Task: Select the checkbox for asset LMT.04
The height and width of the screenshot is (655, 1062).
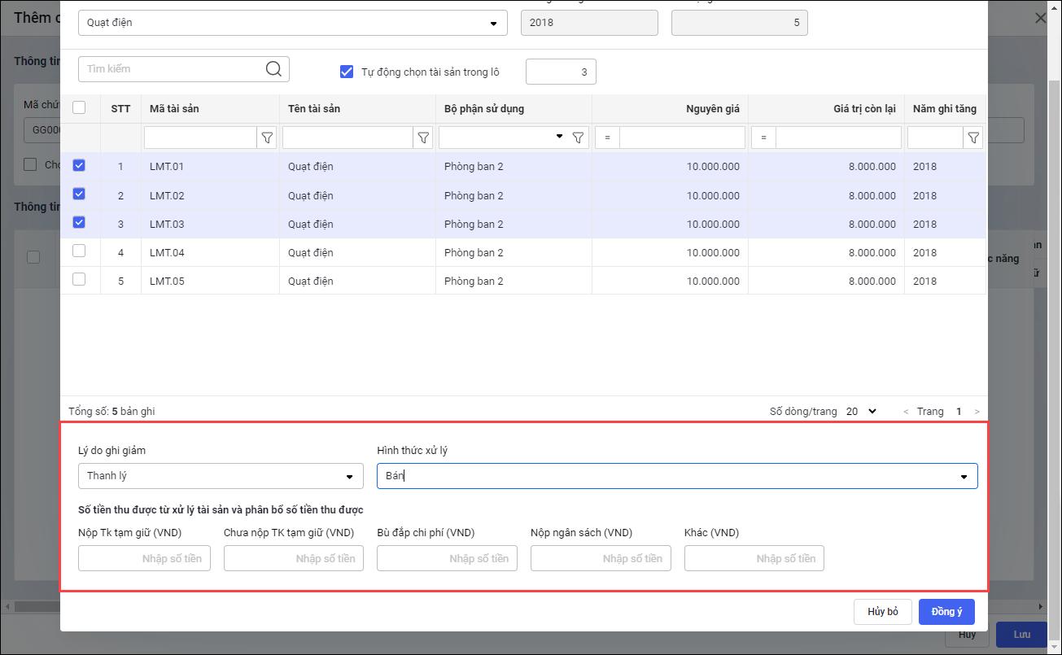Action: [x=79, y=251]
